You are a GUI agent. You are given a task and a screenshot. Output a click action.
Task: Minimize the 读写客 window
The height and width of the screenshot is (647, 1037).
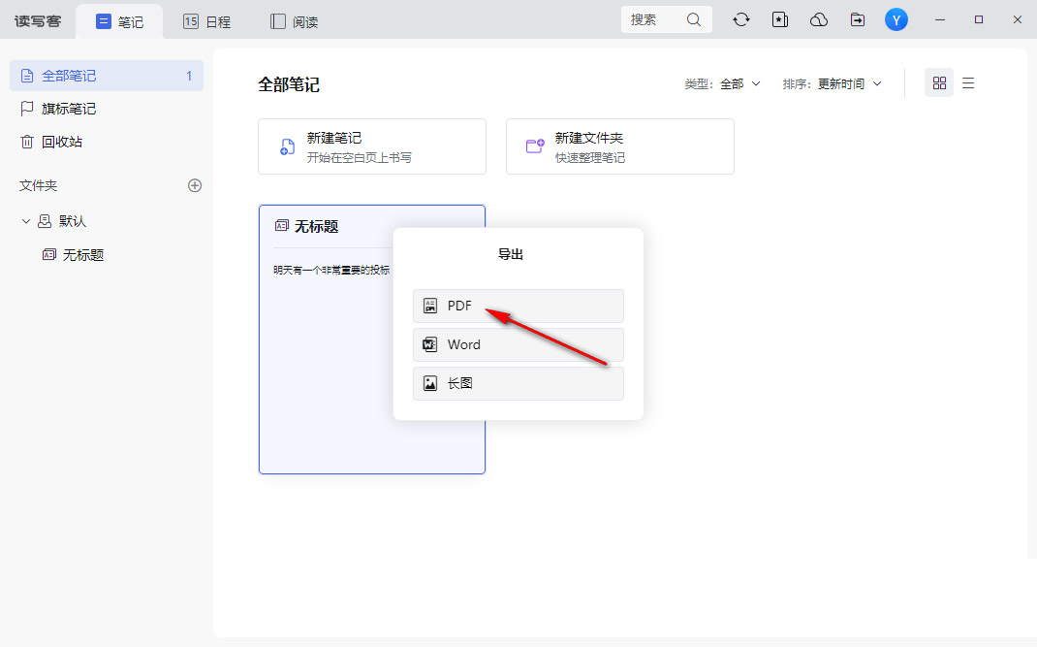coord(940,19)
